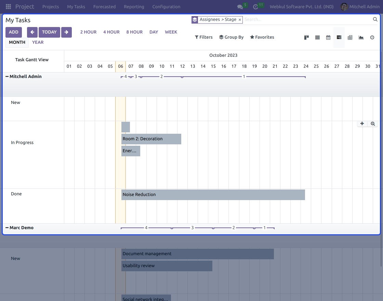This screenshot has width=383, height=301.
Task: Open the List view
Action: [x=317, y=37]
